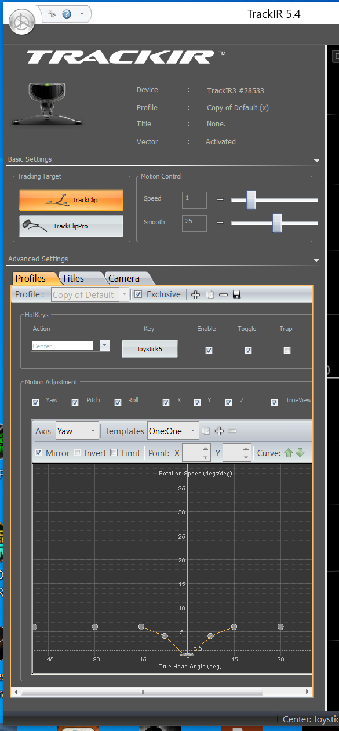Switch to the Camera tab
This screenshot has height=731, width=339.
pyautogui.click(x=126, y=278)
